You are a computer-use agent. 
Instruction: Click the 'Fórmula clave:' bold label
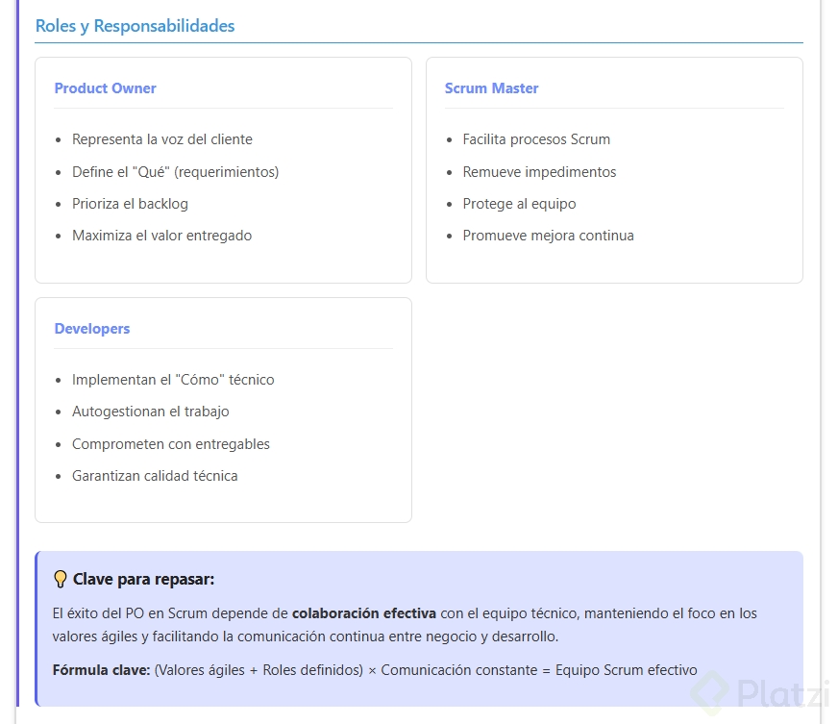[x=101, y=670]
